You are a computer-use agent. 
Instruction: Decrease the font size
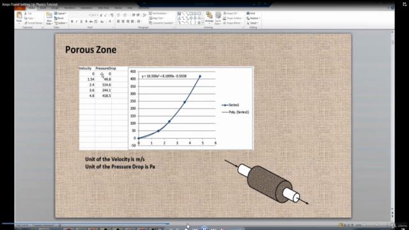point(105,15)
